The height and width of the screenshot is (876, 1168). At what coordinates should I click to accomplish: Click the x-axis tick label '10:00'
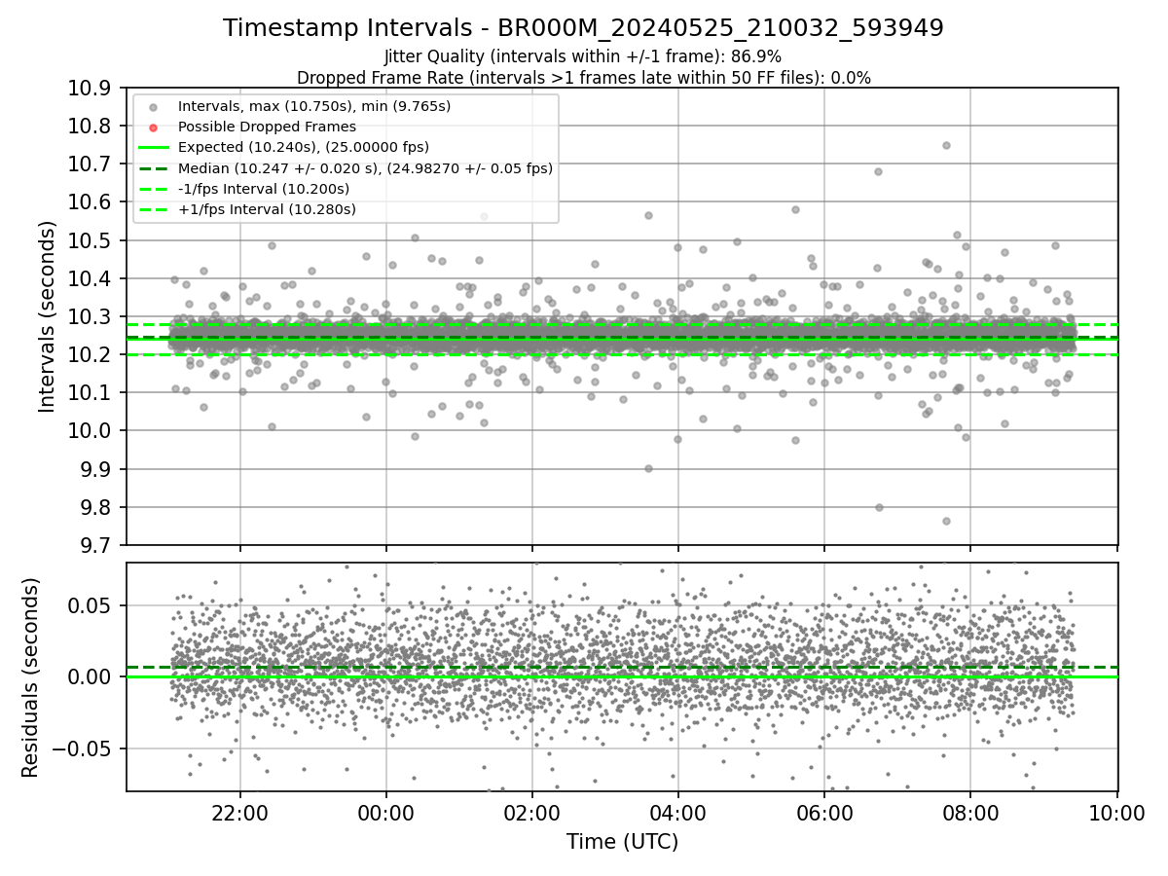(x=1117, y=812)
